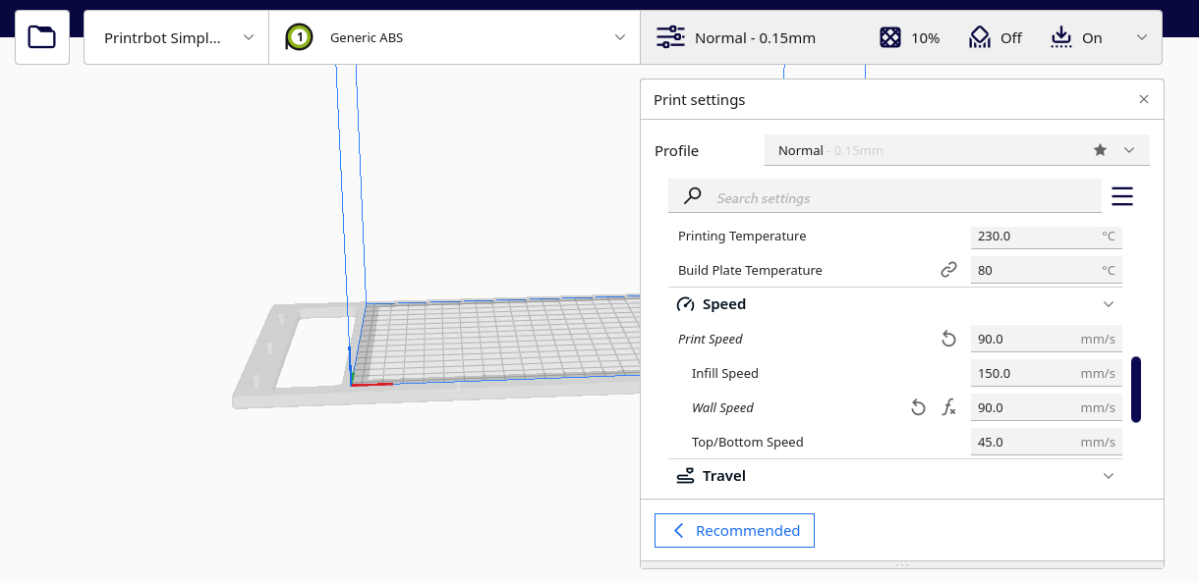Collapse the Speed settings section

[1109, 304]
